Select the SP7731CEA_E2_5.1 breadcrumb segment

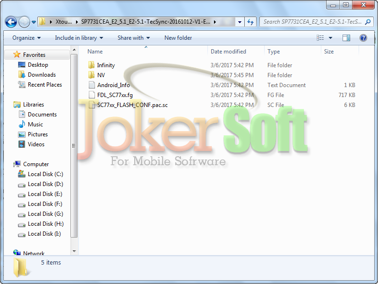coord(146,22)
